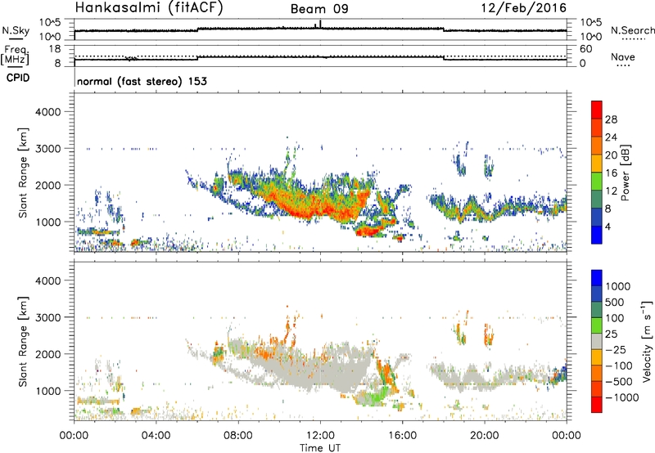Screen dimensions: 655x453
Task: Click the '2000' tick on velocity panel
Action: pyautogui.click(x=47, y=354)
